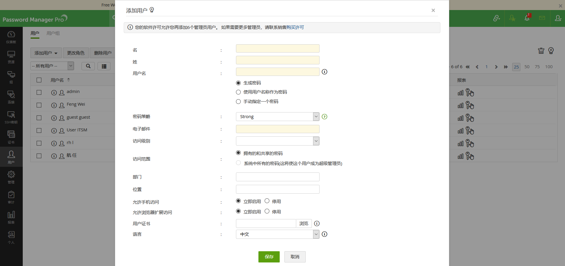The height and width of the screenshot is (266, 565).
Task: Open the 审计 audit section
Action: tap(11, 197)
